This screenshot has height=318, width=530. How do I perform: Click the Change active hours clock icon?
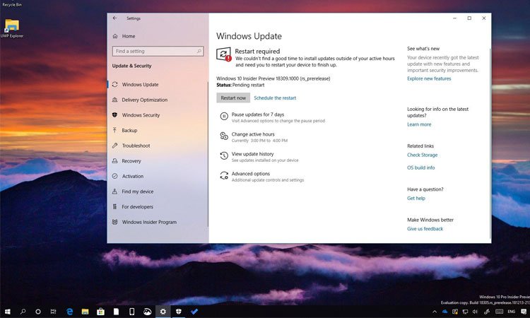(x=224, y=136)
